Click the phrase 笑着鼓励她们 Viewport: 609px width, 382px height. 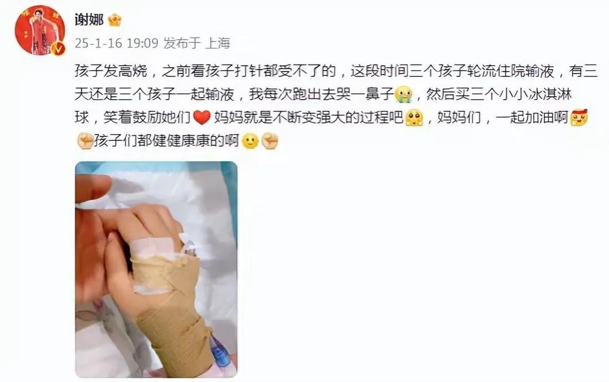click(x=147, y=118)
